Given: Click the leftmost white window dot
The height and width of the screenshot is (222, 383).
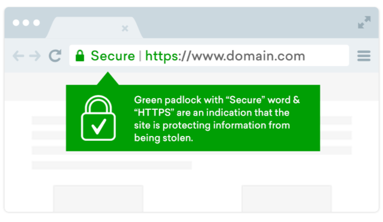Looking at the screenshot, I should (16, 23).
